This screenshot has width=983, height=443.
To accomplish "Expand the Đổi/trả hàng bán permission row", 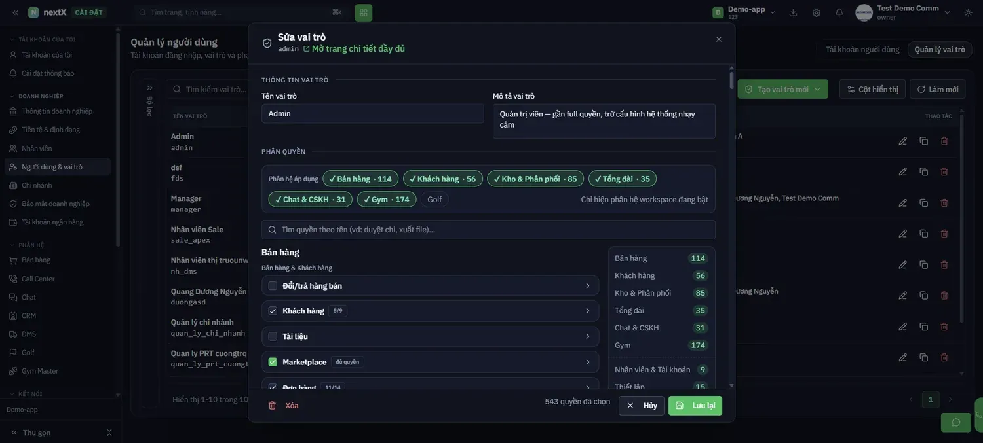I will [587, 286].
